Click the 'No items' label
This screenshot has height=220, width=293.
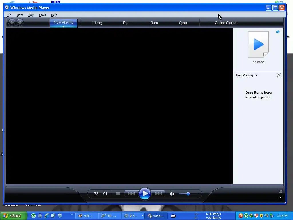[x=258, y=62]
